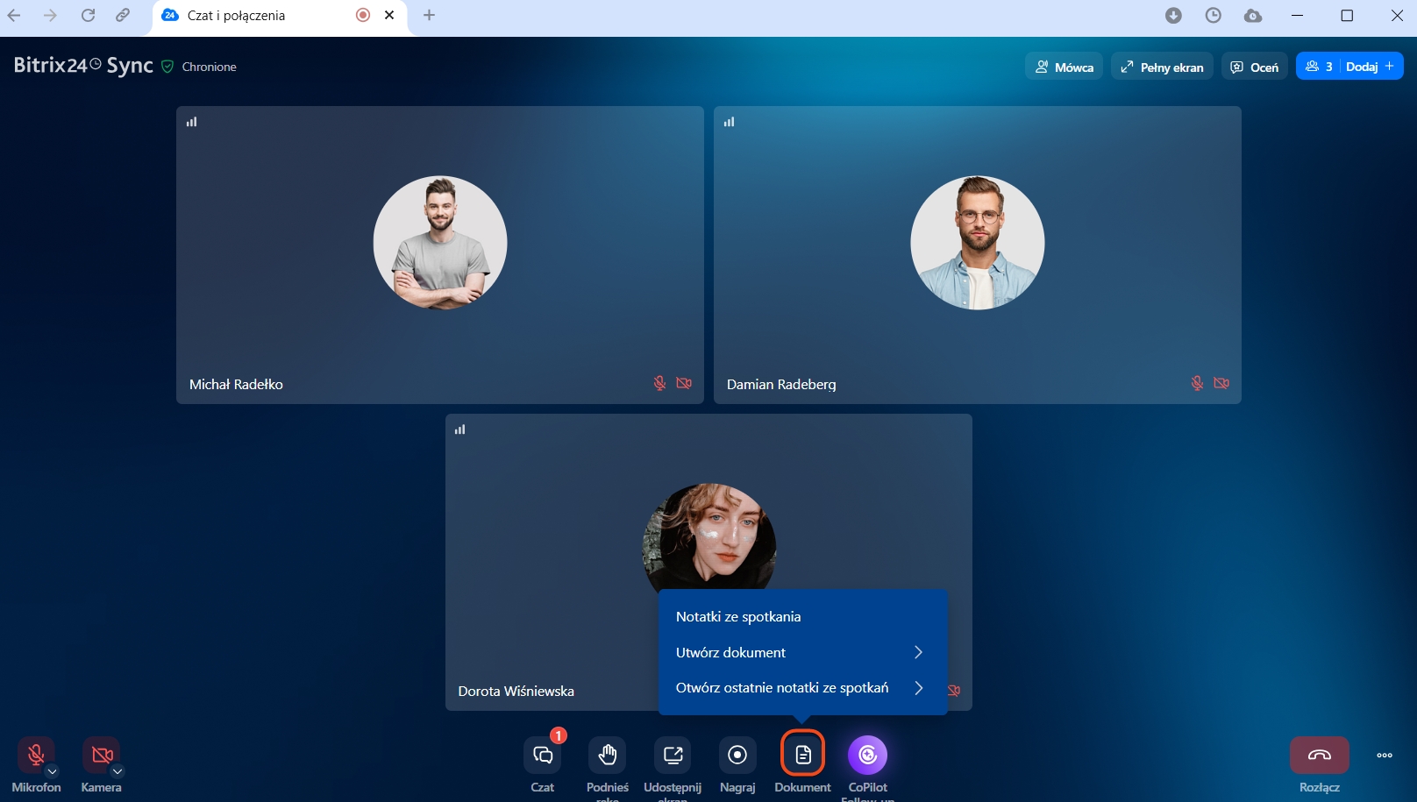Click the Dorota Wiśniewska name label
This screenshot has height=802, width=1417.
click(x=516, y=692)
